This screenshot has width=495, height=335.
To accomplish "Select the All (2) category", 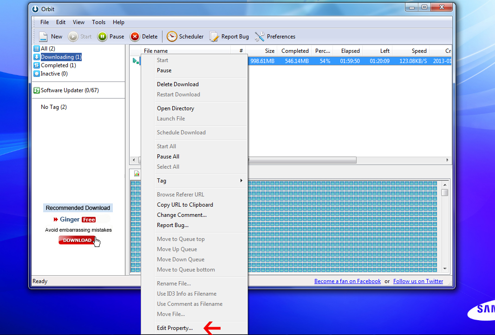I will click(48, 49).
